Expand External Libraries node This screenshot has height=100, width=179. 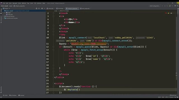click(3, 16)
